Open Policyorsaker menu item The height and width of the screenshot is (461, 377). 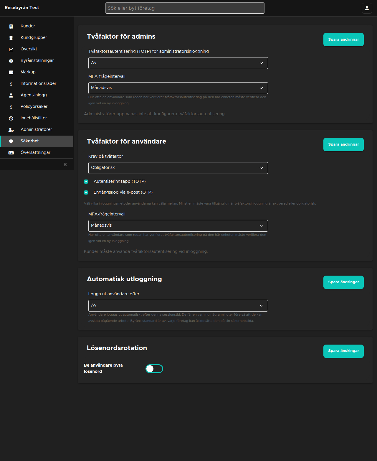coord(37,107)
